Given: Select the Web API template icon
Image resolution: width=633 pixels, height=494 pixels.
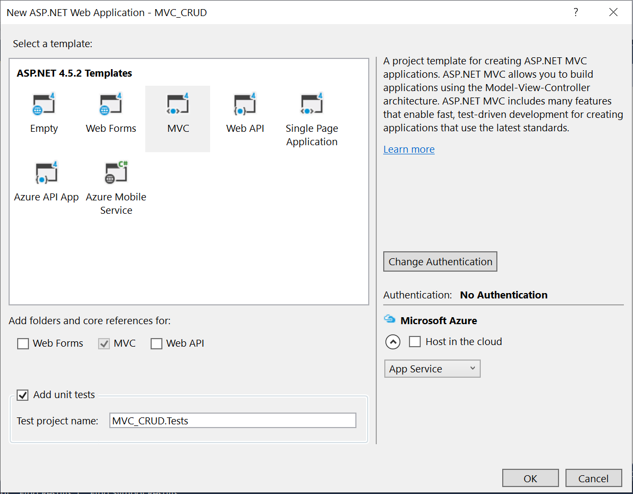Looking at the screenshot, I should point(244,103).
